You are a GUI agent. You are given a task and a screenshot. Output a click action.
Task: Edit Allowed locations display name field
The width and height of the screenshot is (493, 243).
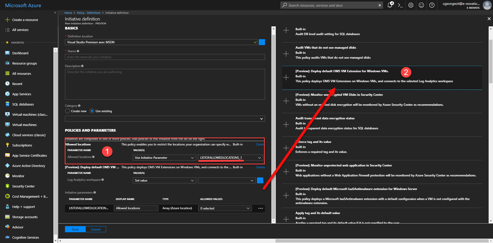136,208
